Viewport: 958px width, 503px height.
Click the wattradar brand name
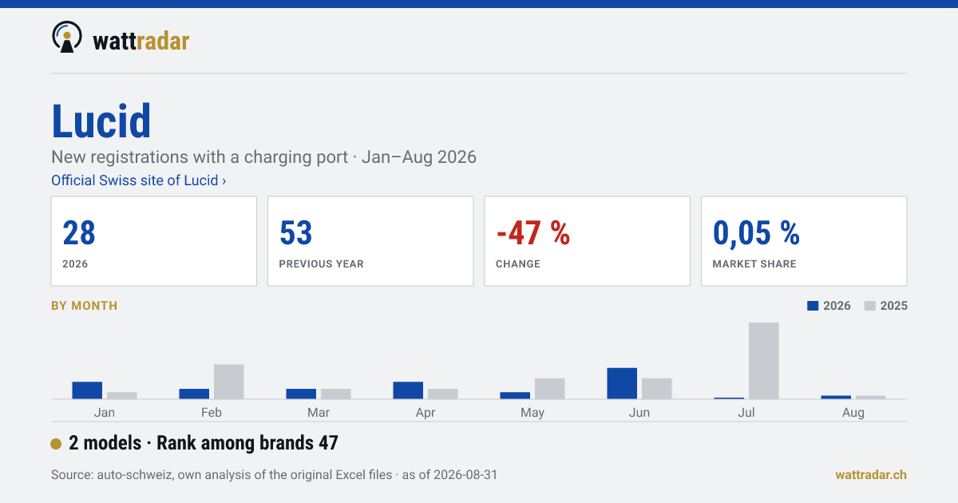[x=141, y=40]
